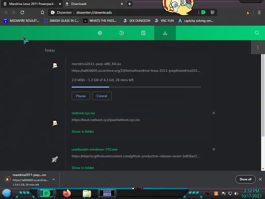This screenshot has height=199, width=265.
Task: Open the volume speaker tray icon
Action: tap(236, 193)
